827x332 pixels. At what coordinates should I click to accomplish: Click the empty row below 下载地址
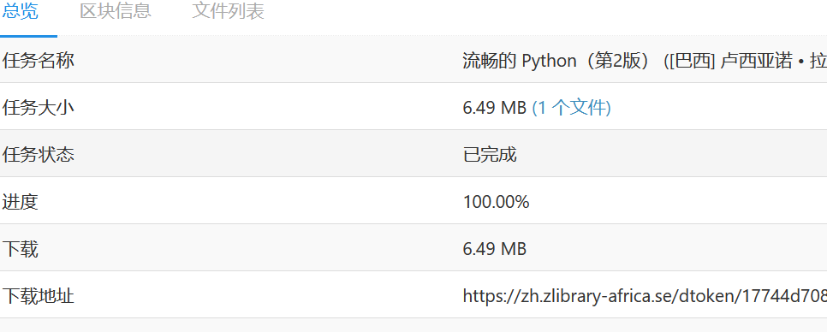[x=413, y=325]
